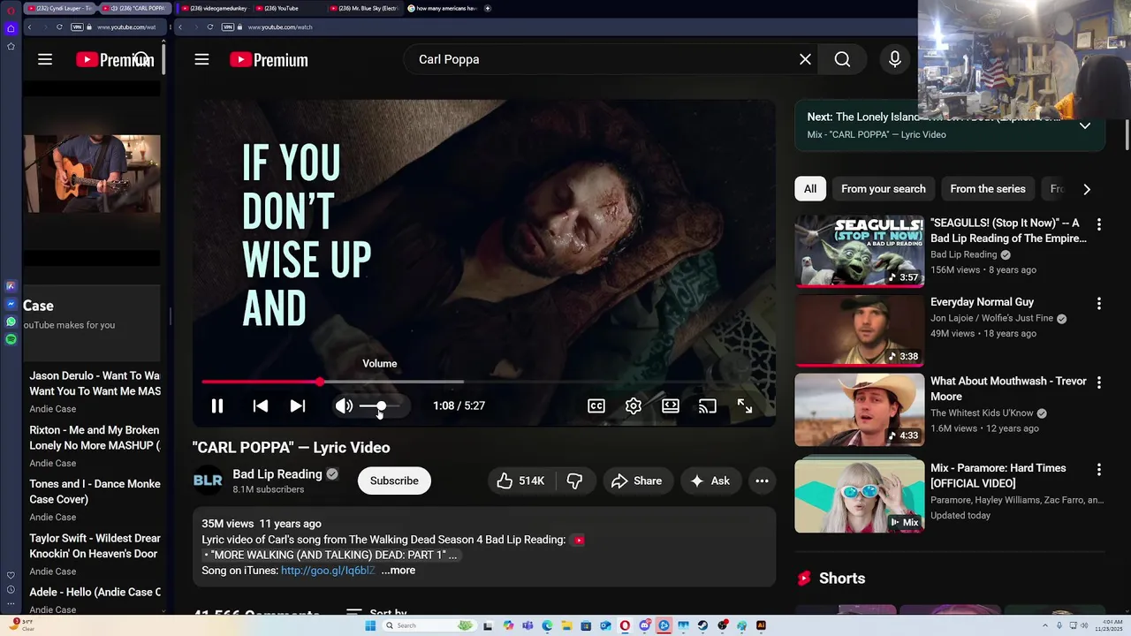The image size is (1131, 636).
Task: Expand description with ...more
Action: coord(398,571)
